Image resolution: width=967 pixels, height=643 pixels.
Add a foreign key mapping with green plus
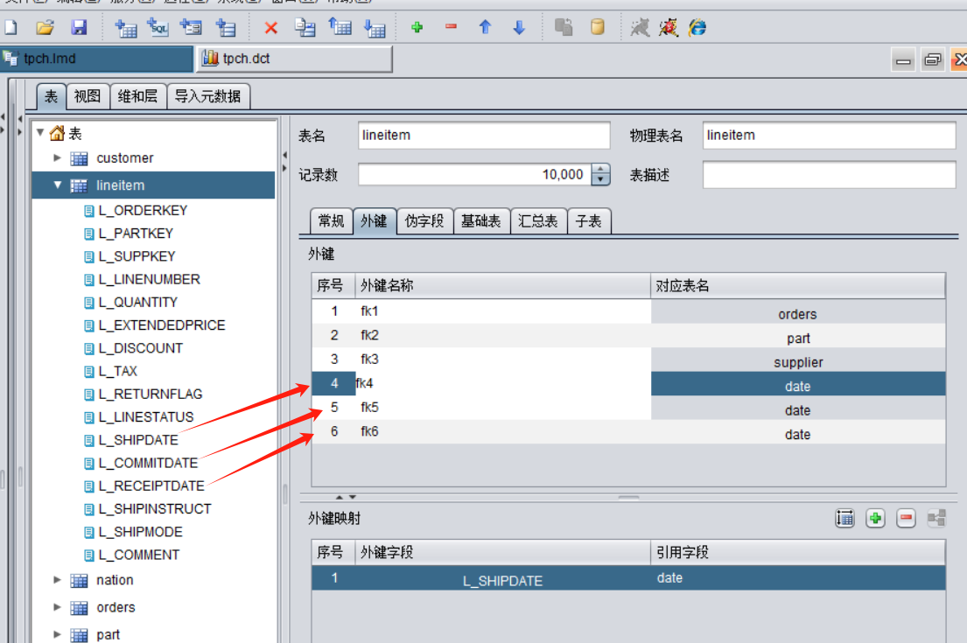[x=875, y=519]
